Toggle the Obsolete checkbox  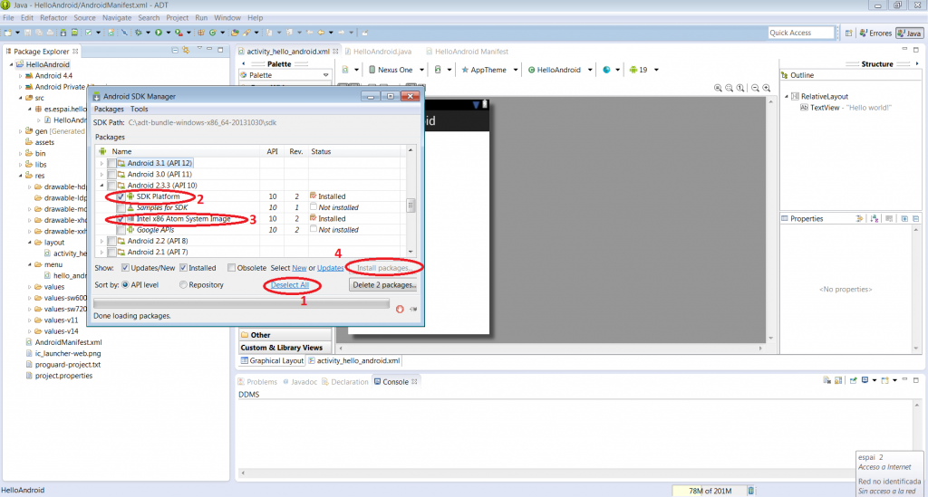(232, 268)
